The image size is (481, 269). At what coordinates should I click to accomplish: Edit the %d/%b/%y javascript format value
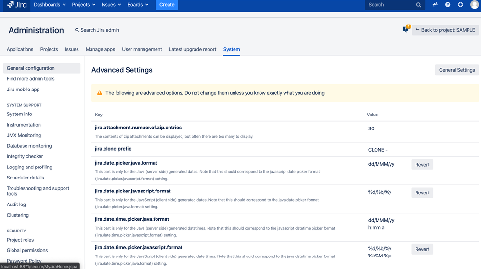coord(380,192)
